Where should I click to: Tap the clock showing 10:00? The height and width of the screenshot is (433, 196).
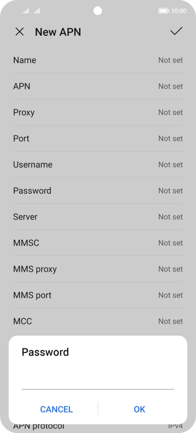pos(178,11)
